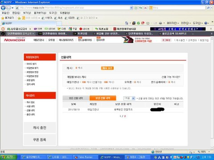This screenshot has height=160, width=214.
Task: Click the Refresh icon beside the address bar
Action: tap(140, 8)
